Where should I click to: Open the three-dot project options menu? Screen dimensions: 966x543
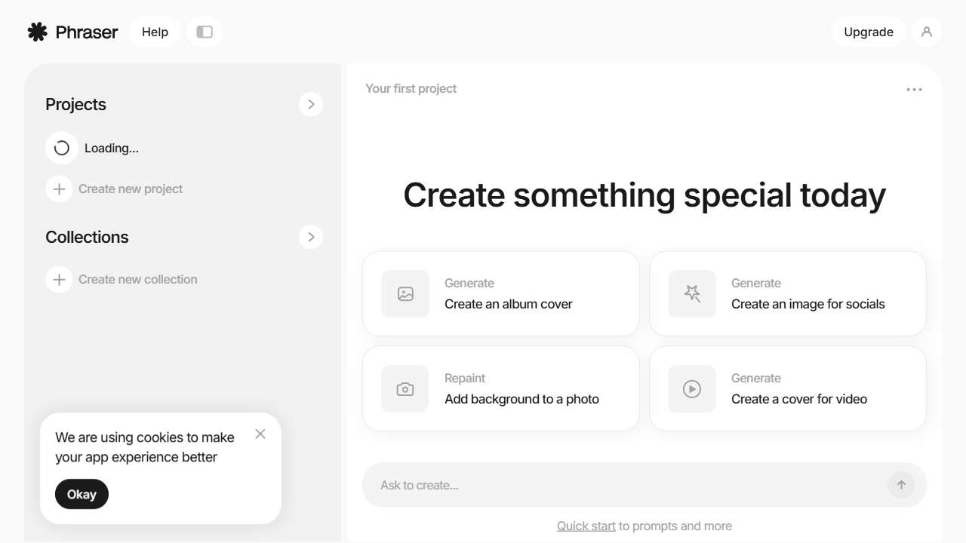pyautogui.click(x=914, y=90)
